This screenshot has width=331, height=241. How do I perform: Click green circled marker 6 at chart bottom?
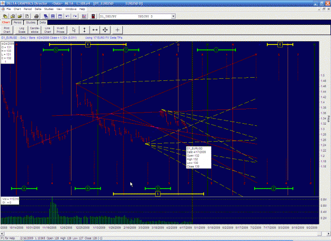click(87, 188)
